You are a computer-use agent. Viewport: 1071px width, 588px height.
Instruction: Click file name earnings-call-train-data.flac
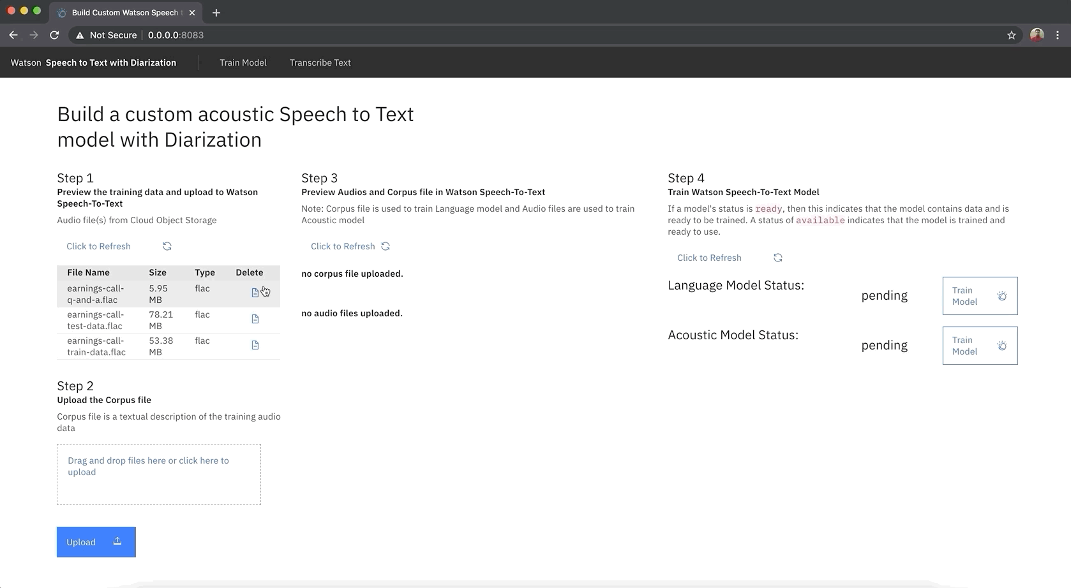[x=96, y=346]
